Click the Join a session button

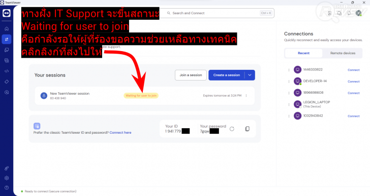click(191, 75)
